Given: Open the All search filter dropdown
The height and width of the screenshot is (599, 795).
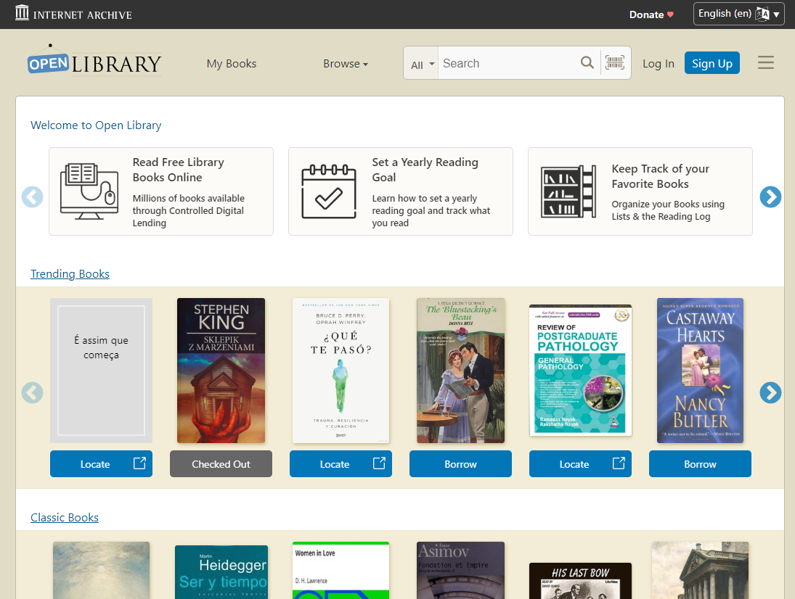Looking at the screenshot, I should coord(422,65).
